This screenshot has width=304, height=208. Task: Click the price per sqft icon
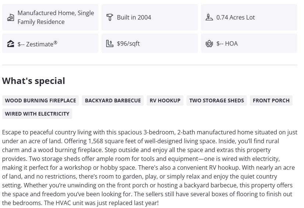[x=109, y=43]
